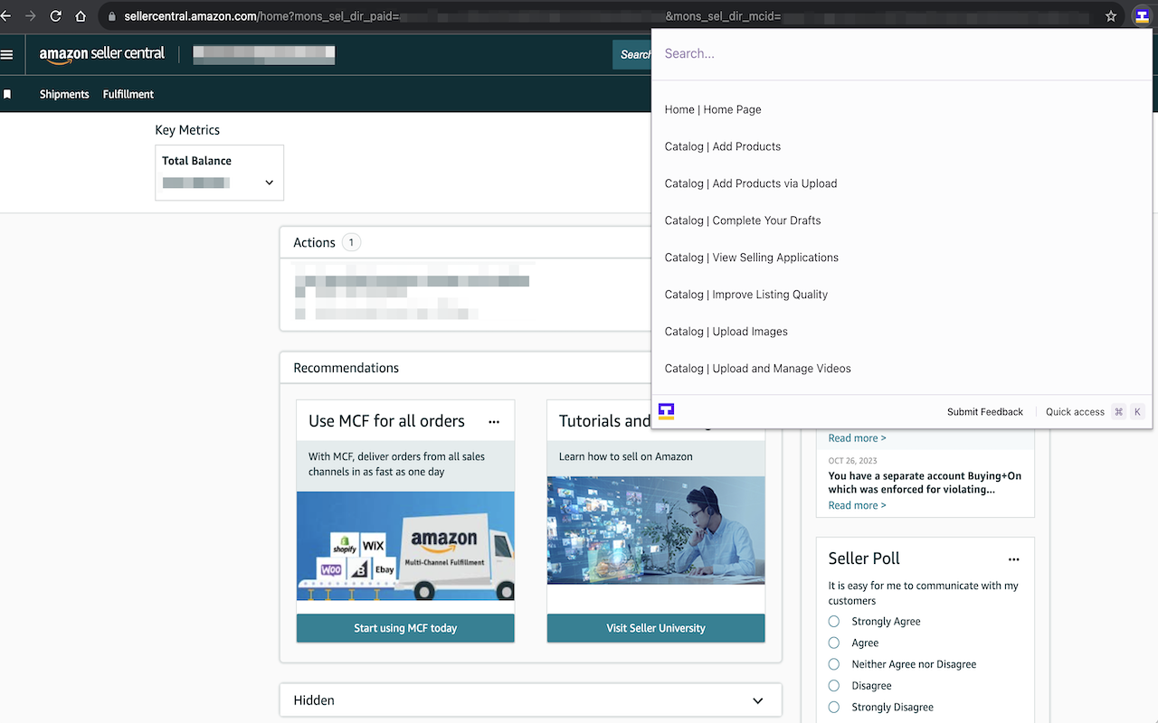Click the Key Metrics heading
This screenshot has height=723, width=1158.
(x=187, y=130)
